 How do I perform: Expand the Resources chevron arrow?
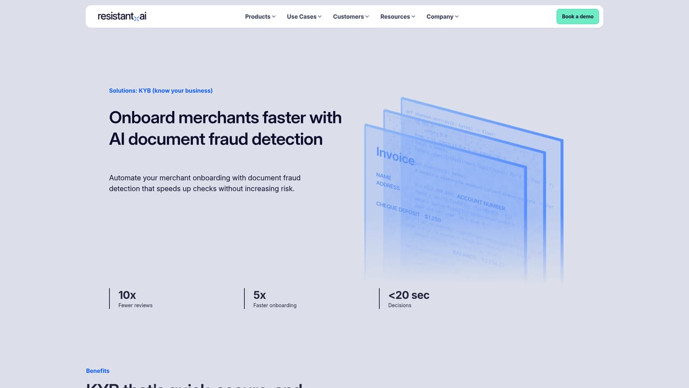click(x=413, y=17)
